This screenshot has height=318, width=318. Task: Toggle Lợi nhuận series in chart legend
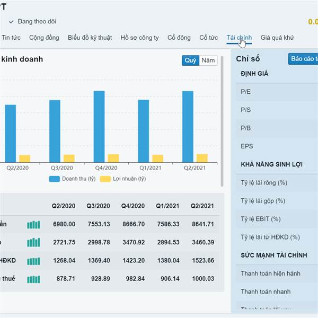click(123, 179)
